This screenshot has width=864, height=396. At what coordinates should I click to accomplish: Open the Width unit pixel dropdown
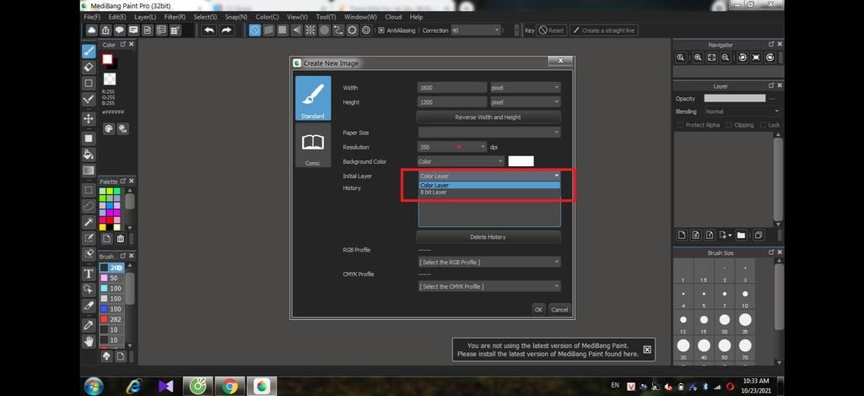click(525, 88)
